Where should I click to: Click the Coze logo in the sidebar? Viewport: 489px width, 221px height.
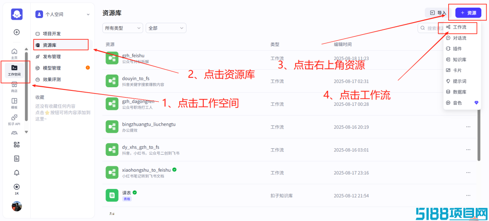pyautogui.click(x=17, y=14)
